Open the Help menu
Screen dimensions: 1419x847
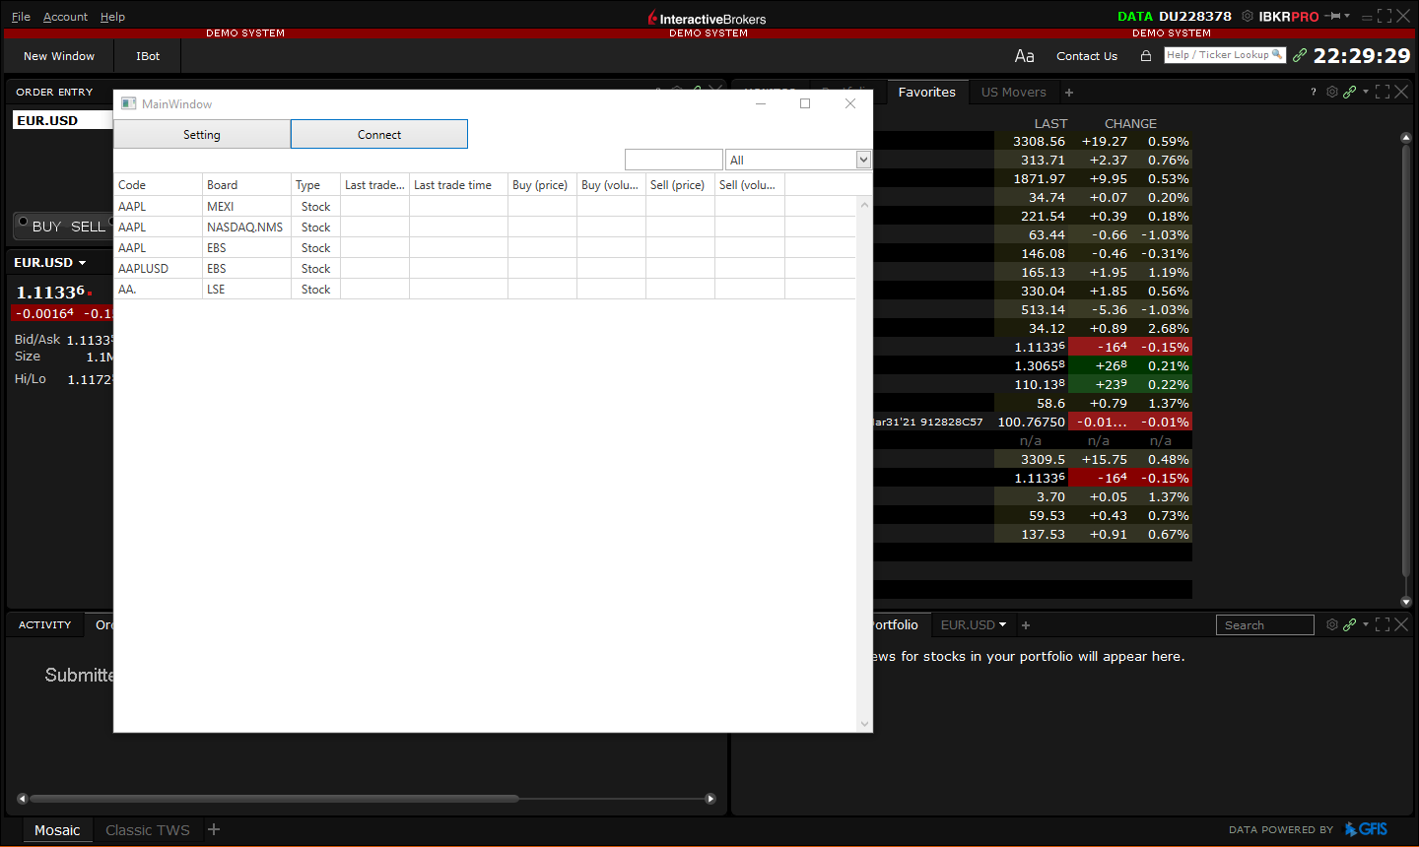tap(112, 17)
